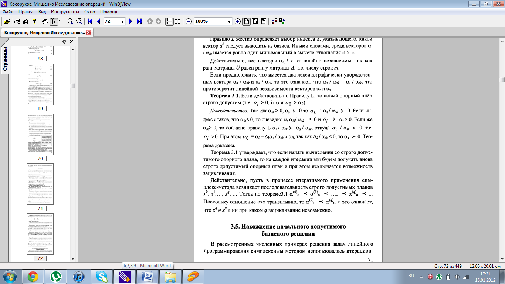Image resolution: width=505 pixels, height=284 pixels.
Task: Click the second page rotation icon
Action: 282,21
